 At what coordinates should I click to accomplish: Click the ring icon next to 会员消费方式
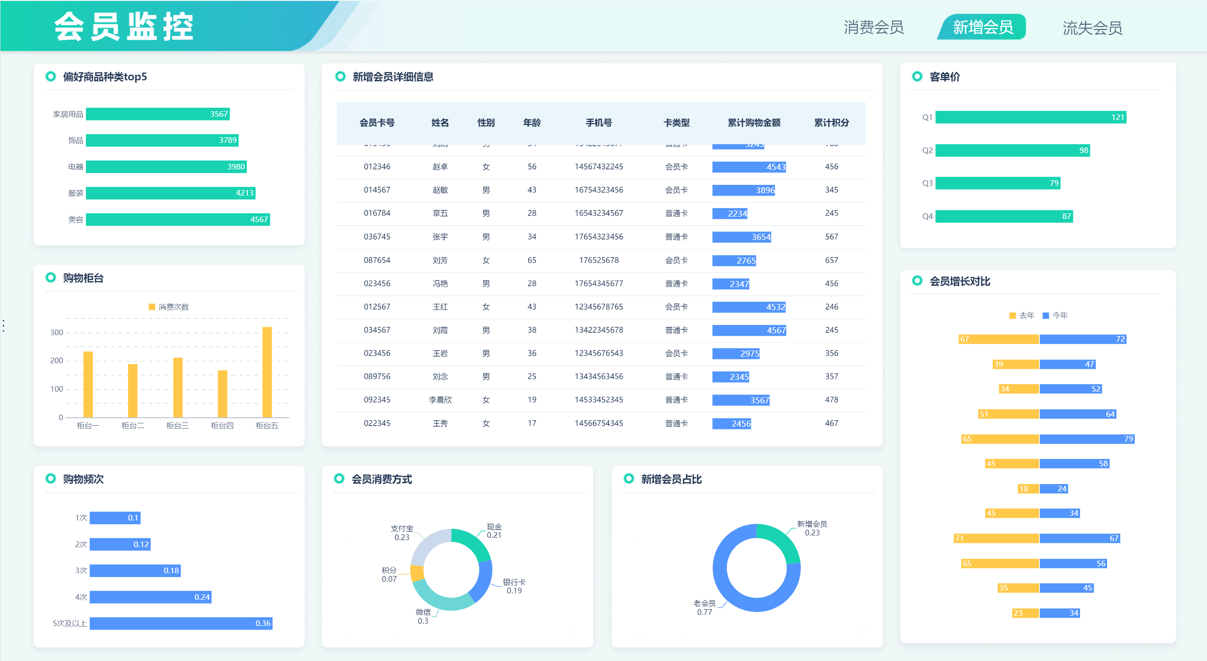coord(339,479)
